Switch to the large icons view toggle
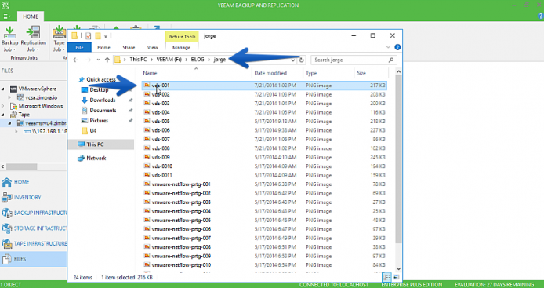Image resolution: width=544 pixels, height=288 pixels. (x=396, y=277)
